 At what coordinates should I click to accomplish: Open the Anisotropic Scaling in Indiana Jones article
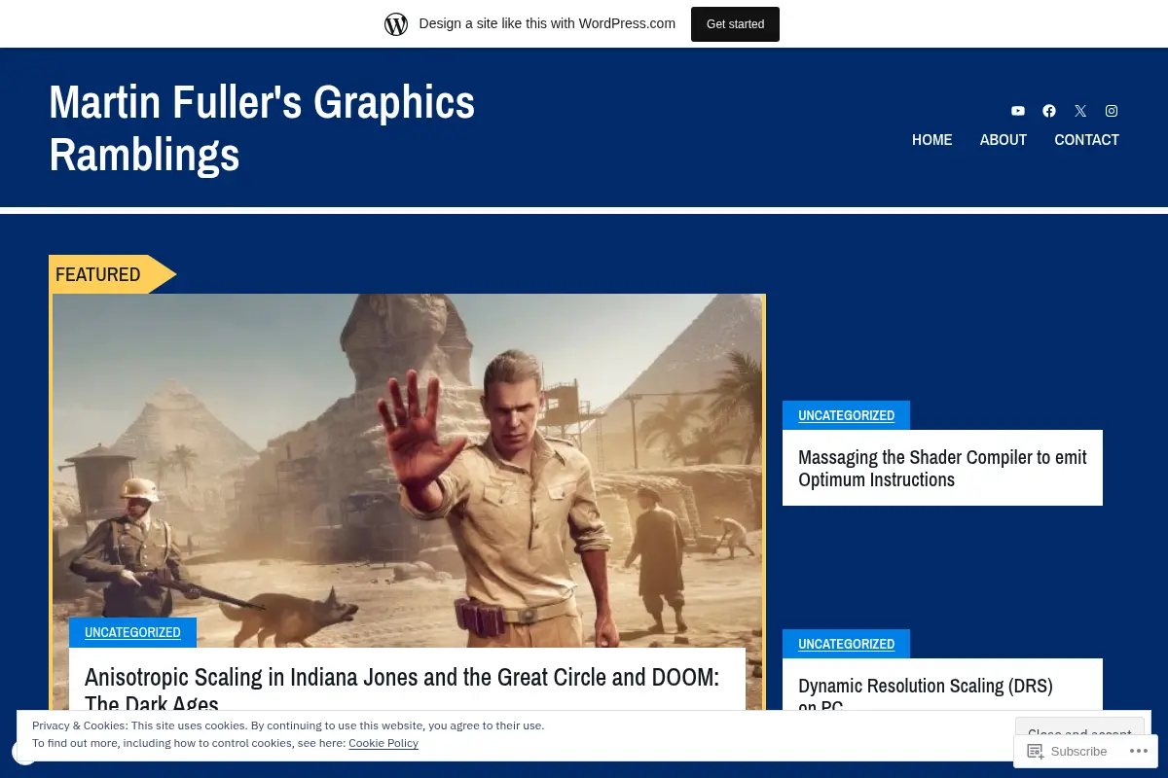coord(402,690)
